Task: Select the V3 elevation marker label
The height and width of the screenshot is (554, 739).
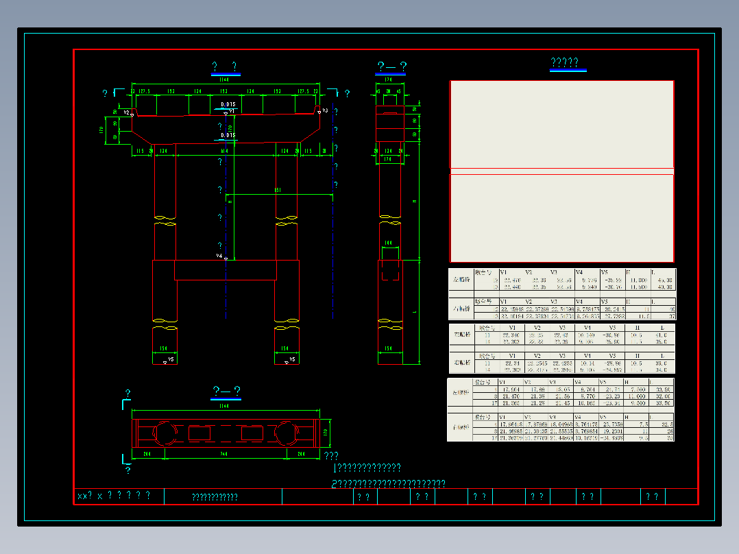Action: coord(325,111)
